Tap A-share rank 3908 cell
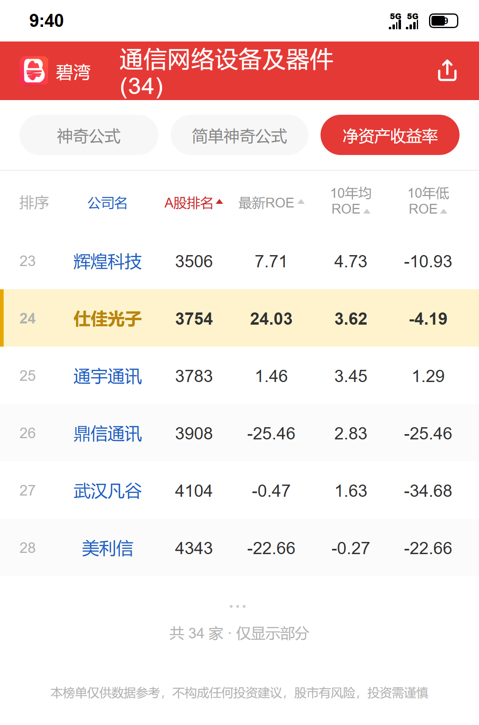 pos(194,433)
